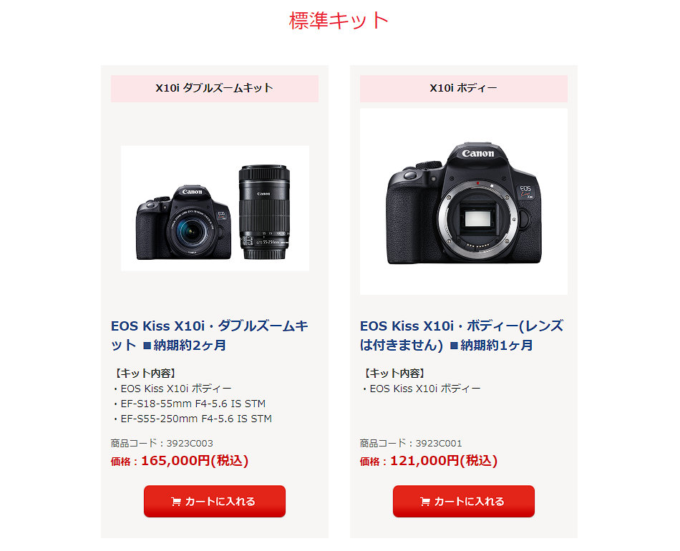The image size is (680, 551).
Task: Open EOS Kiss X10i・ボディー(レンズは付きません) title link
Action: click(x=462, y=336)
